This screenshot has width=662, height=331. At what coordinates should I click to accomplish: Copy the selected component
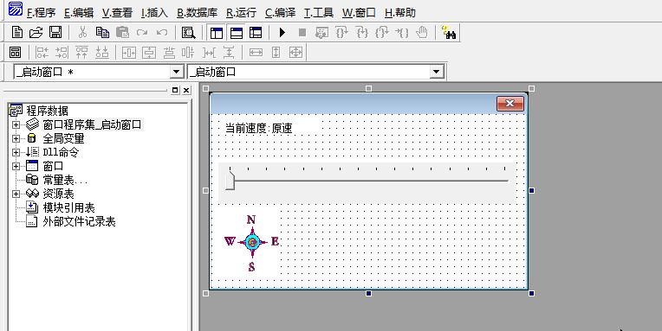pyautogui.click(x=102, y=33)
